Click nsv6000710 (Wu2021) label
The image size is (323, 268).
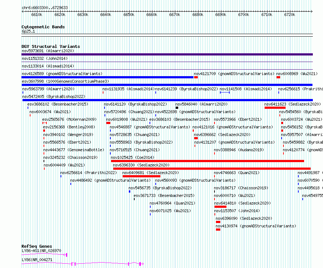coord(234,195)
